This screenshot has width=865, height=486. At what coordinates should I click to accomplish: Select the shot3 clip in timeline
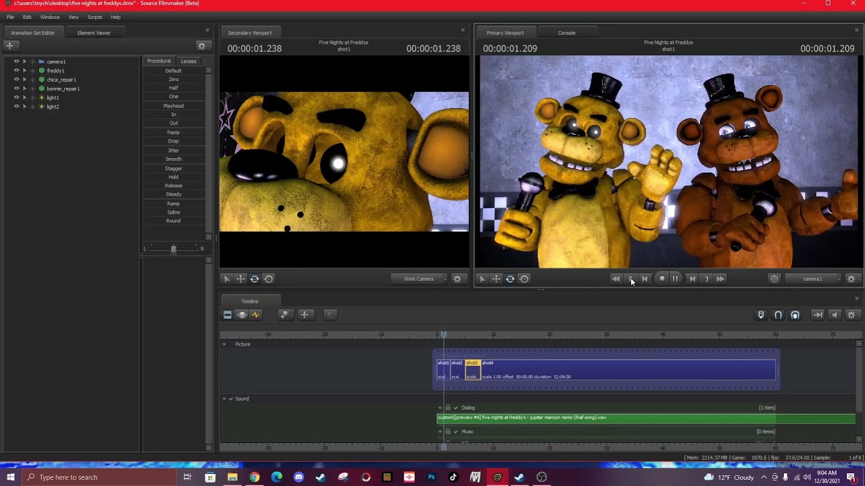472,369
